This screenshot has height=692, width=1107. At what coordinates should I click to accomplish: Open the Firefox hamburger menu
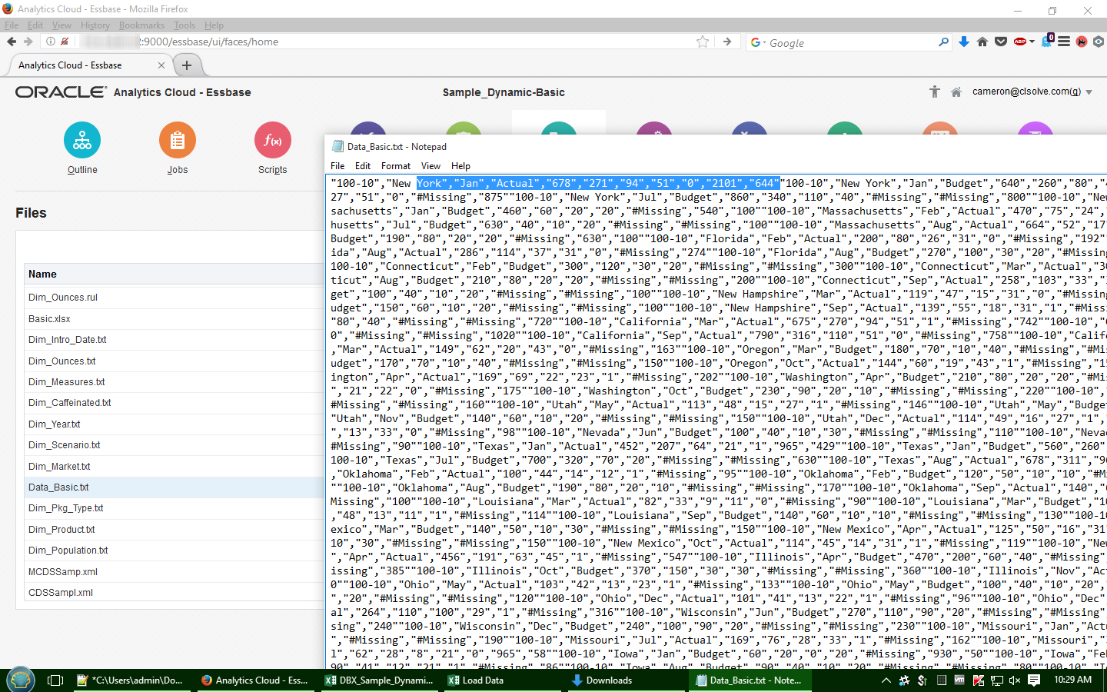tap(1064, 42)
